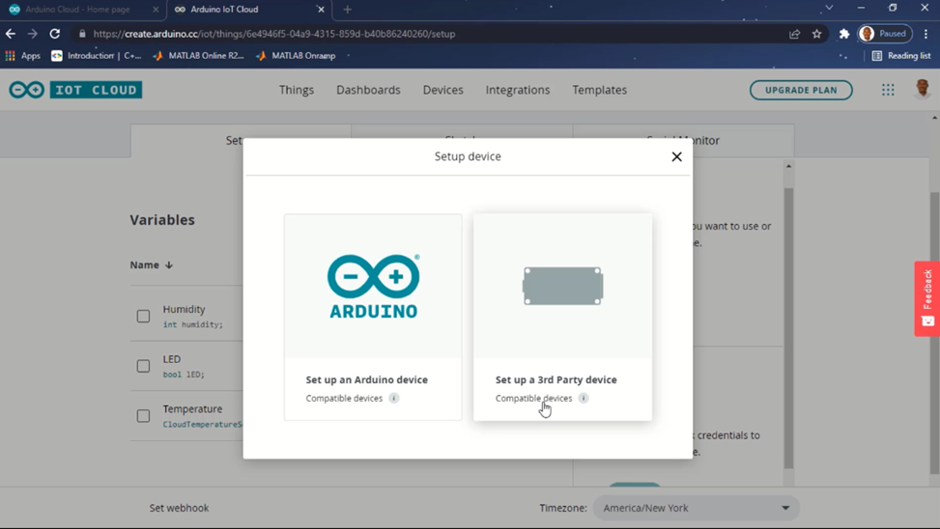This screenshot has height=529, width=940.
Task: Open MATLAB Online R2 bookmark
Action: 198,56
